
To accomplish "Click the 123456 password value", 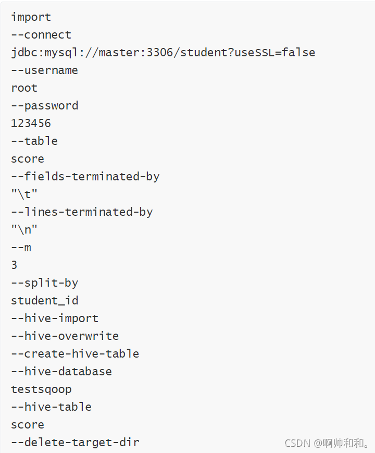I will [31, 124].
